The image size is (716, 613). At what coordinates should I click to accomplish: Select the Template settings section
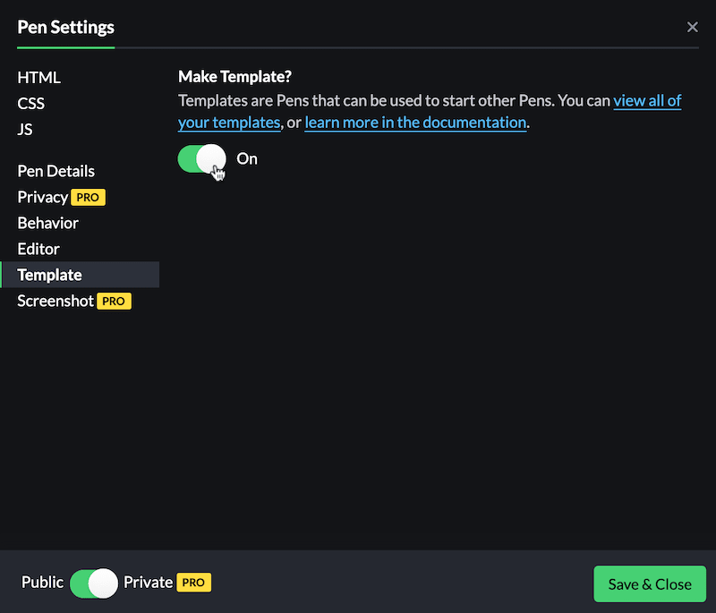tap(49, 275)
